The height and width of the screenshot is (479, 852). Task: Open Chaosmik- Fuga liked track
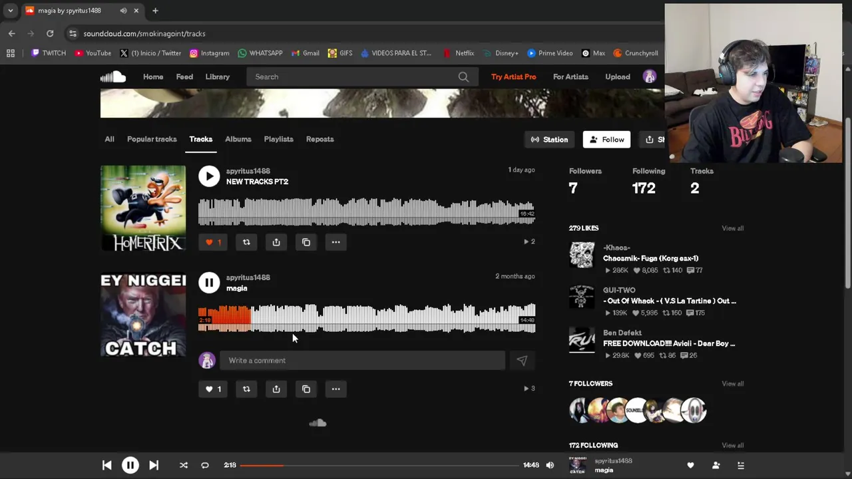point(650,258)
